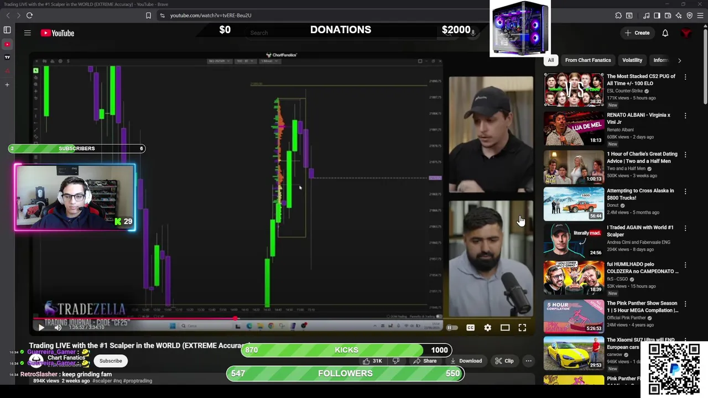Viewport: 708px width, 398px height.
Task: Enter fullscreen mode
Action: pos(522,328)
